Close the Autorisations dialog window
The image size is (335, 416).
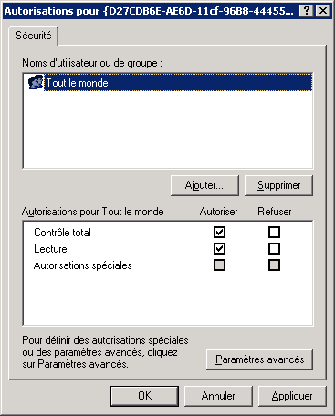click(x=323, y=11)
